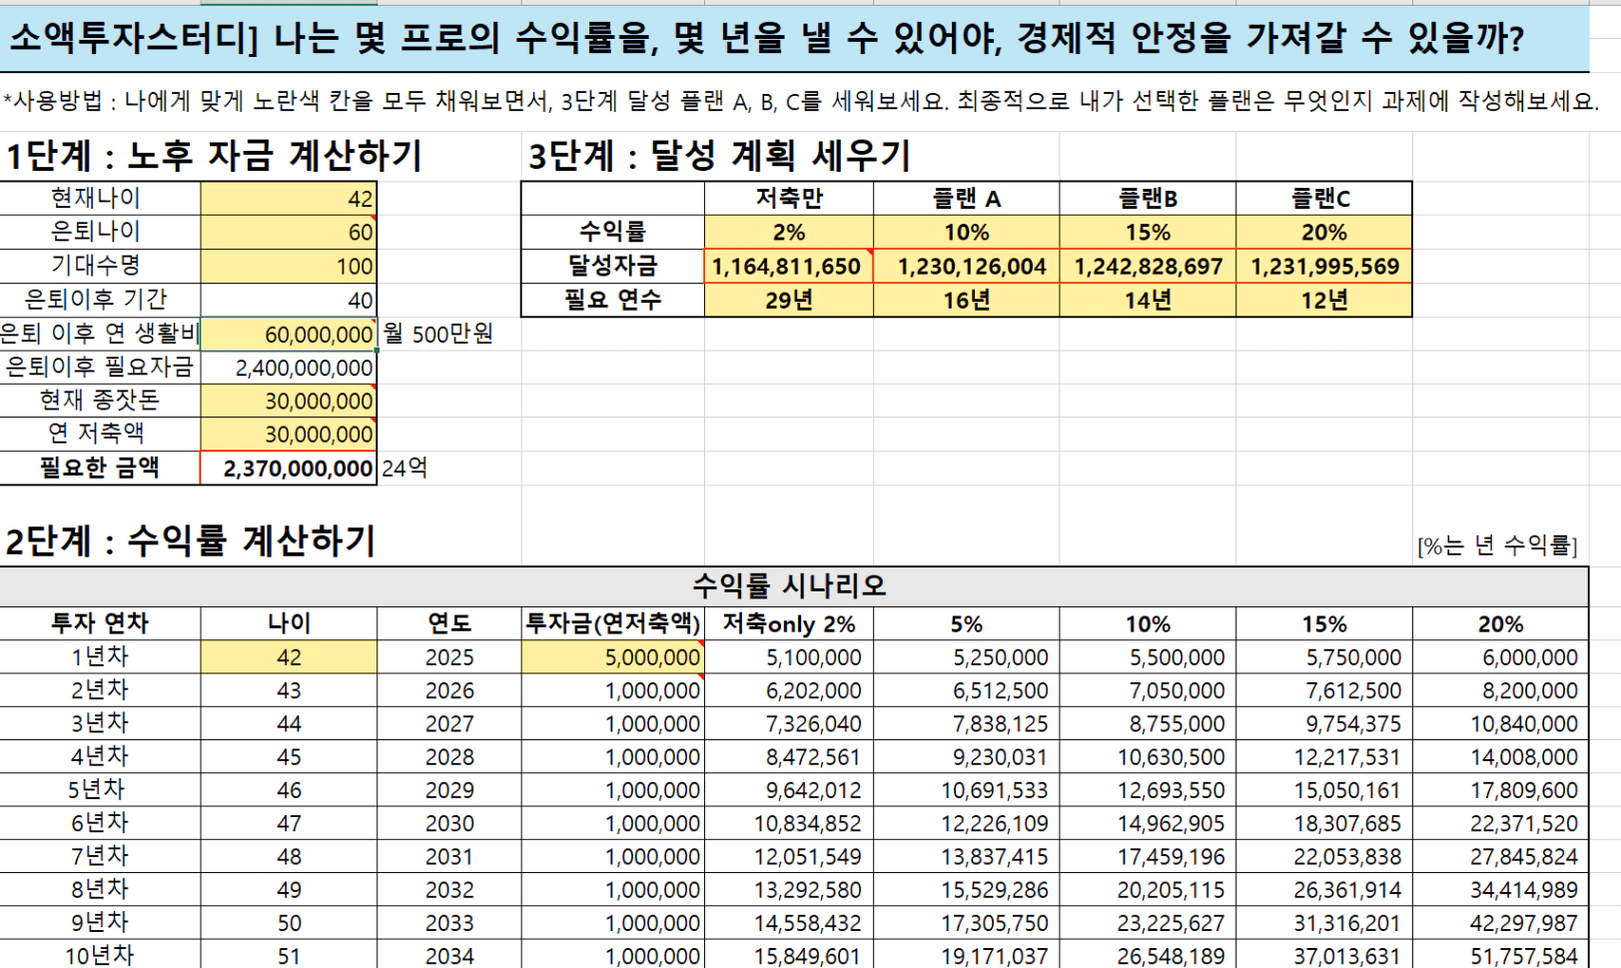Select the 연 저축액 value cell

click(x=289, y=435)
